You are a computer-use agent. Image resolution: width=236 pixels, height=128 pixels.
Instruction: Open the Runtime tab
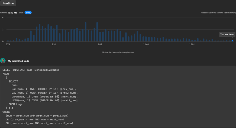click(x=8, y=3)
